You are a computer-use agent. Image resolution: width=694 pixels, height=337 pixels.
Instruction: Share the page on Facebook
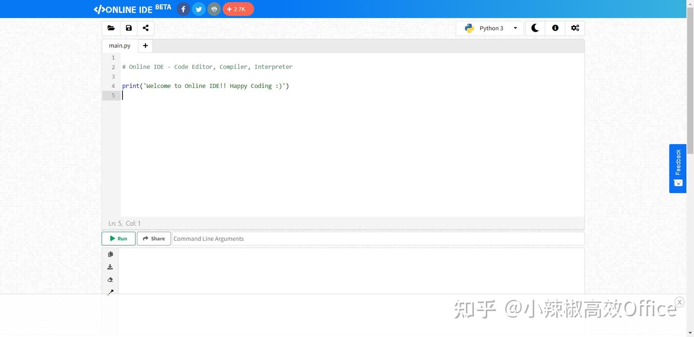point(183,9)
